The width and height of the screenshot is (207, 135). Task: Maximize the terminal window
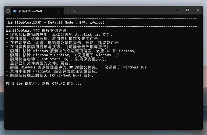point(188,10)
